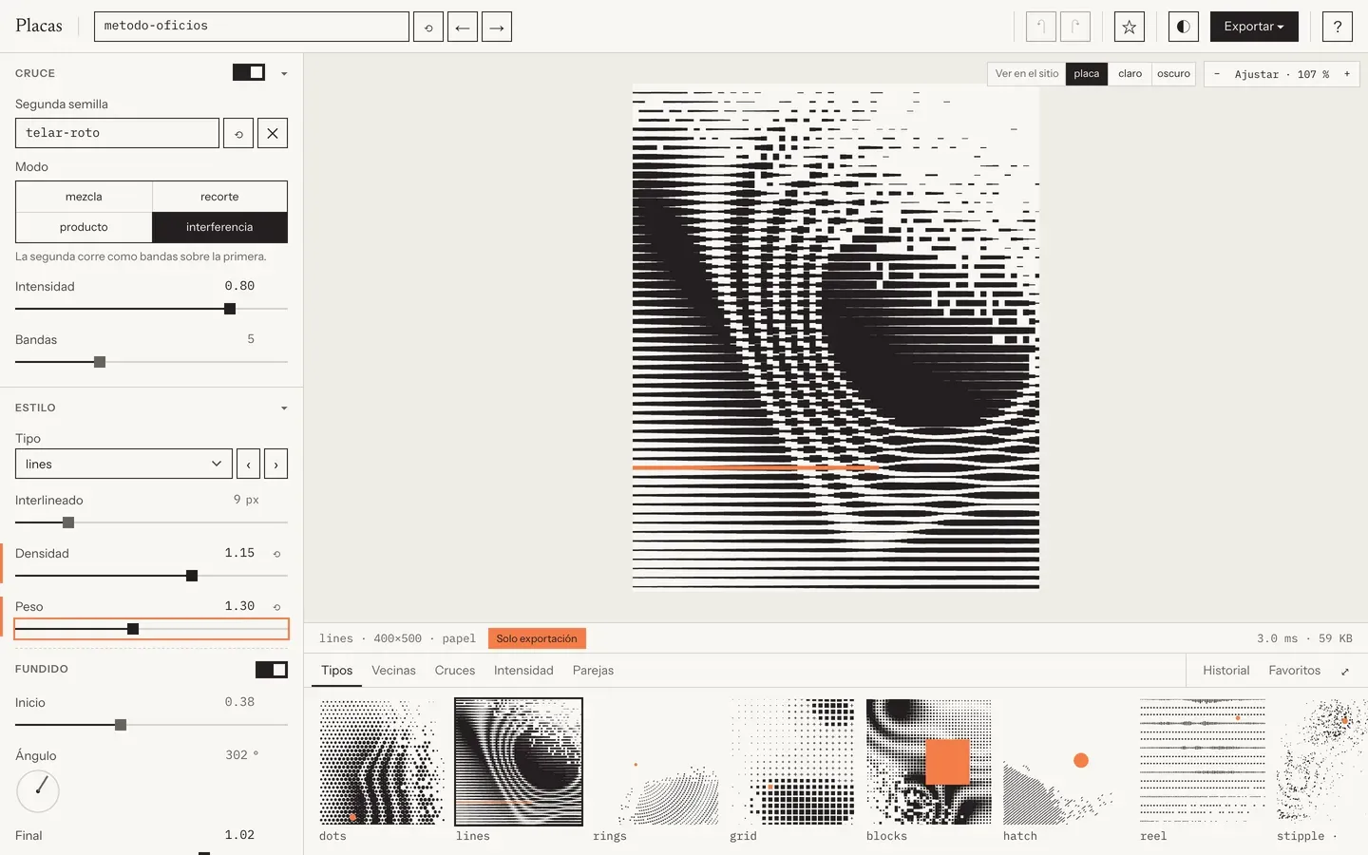This screenshot has height=855, width=1368.
Task: Open the Tipo lines dropdown
Action: (123, 464)
